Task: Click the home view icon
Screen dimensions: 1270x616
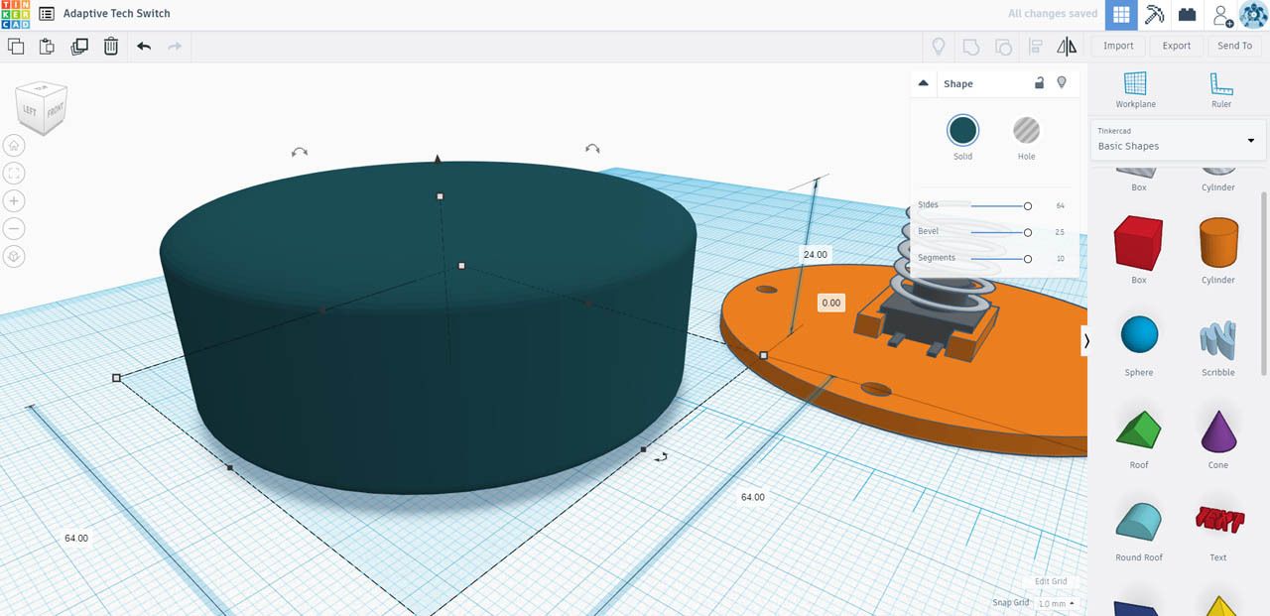Action: [x=14, y=145]
